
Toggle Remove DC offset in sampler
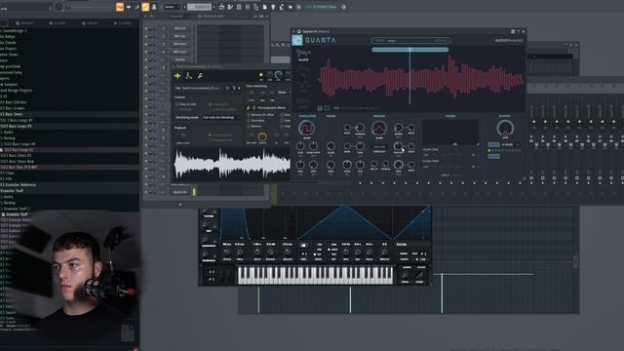click(249, 115)
